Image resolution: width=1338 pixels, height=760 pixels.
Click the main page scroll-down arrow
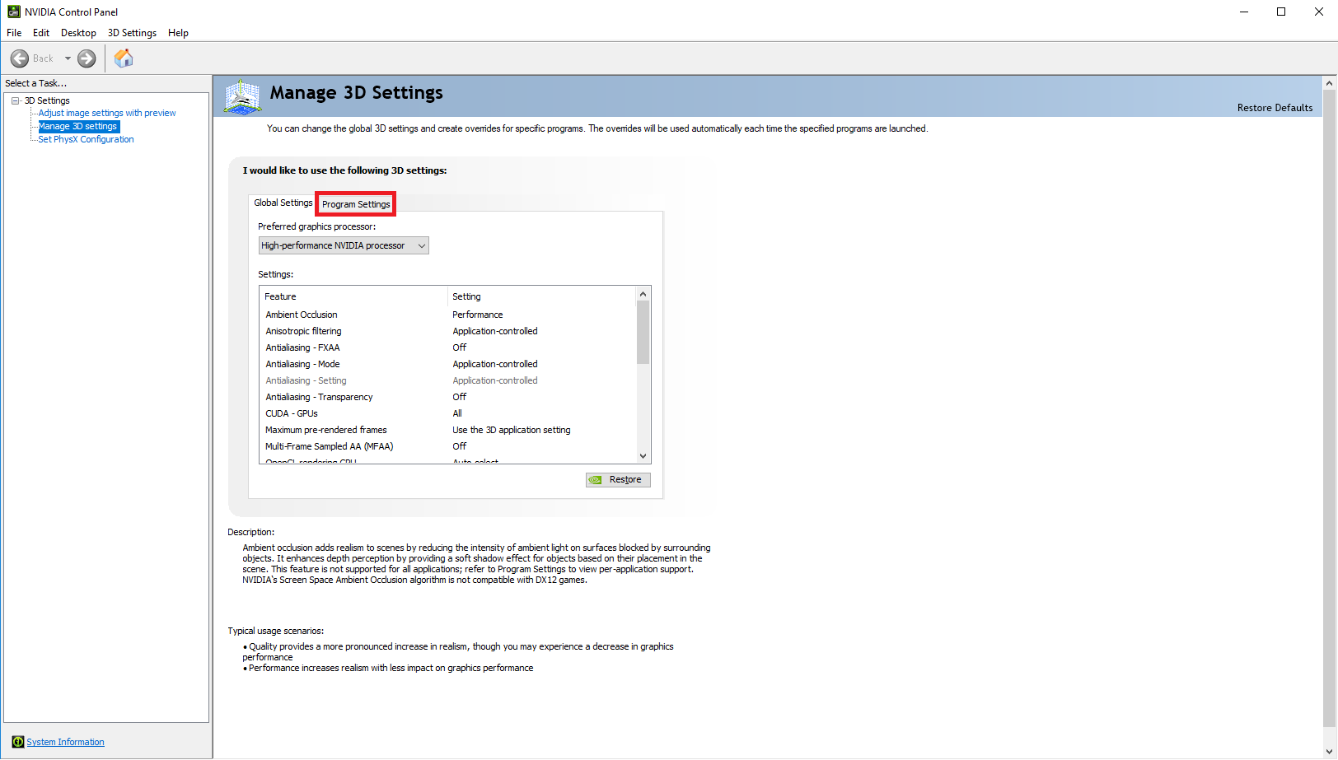[x=1329, y=751]
